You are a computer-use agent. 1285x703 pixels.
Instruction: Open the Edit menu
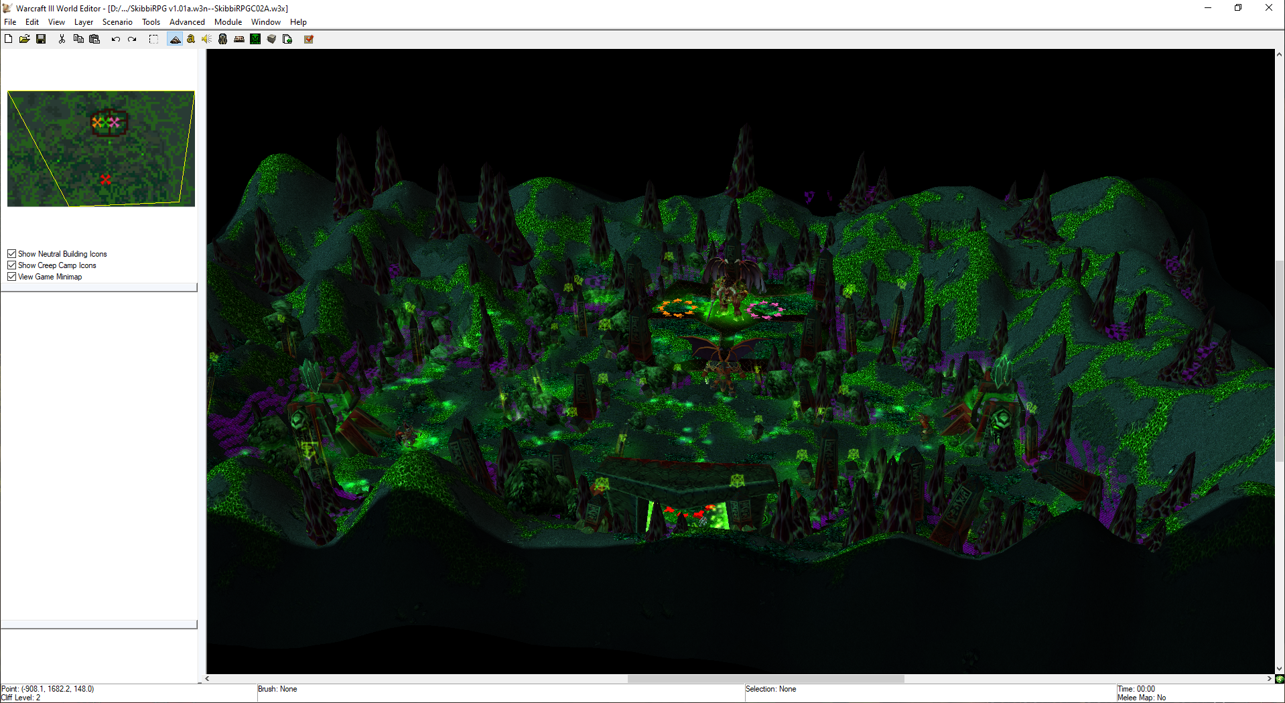(32, 22)
